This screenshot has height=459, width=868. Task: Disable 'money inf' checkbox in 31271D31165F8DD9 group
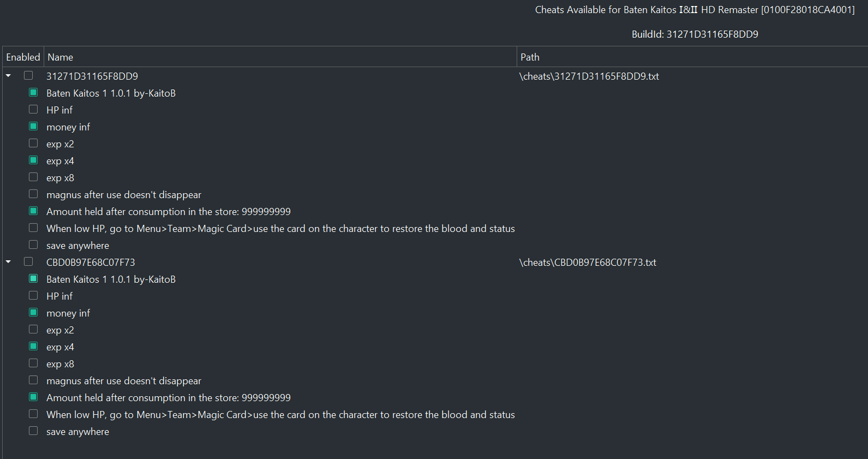33,127
